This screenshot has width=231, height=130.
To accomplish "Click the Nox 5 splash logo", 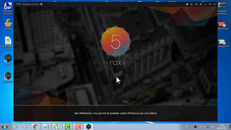I will tap(115, 42).
